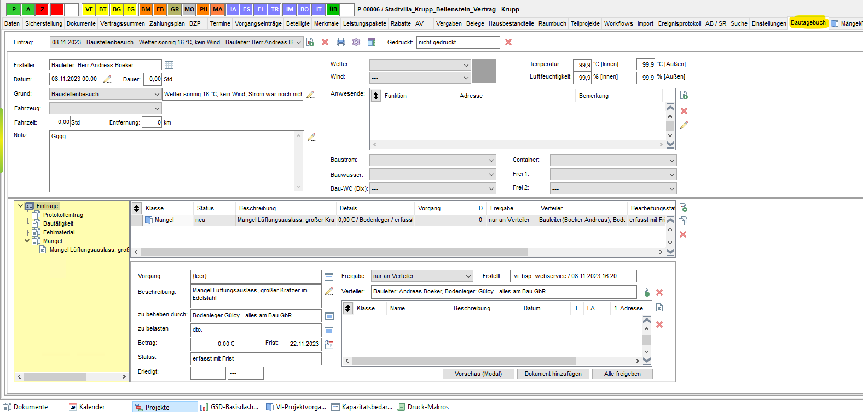Open entry settings gear icon
863x413 pixels.
point(356,42)
